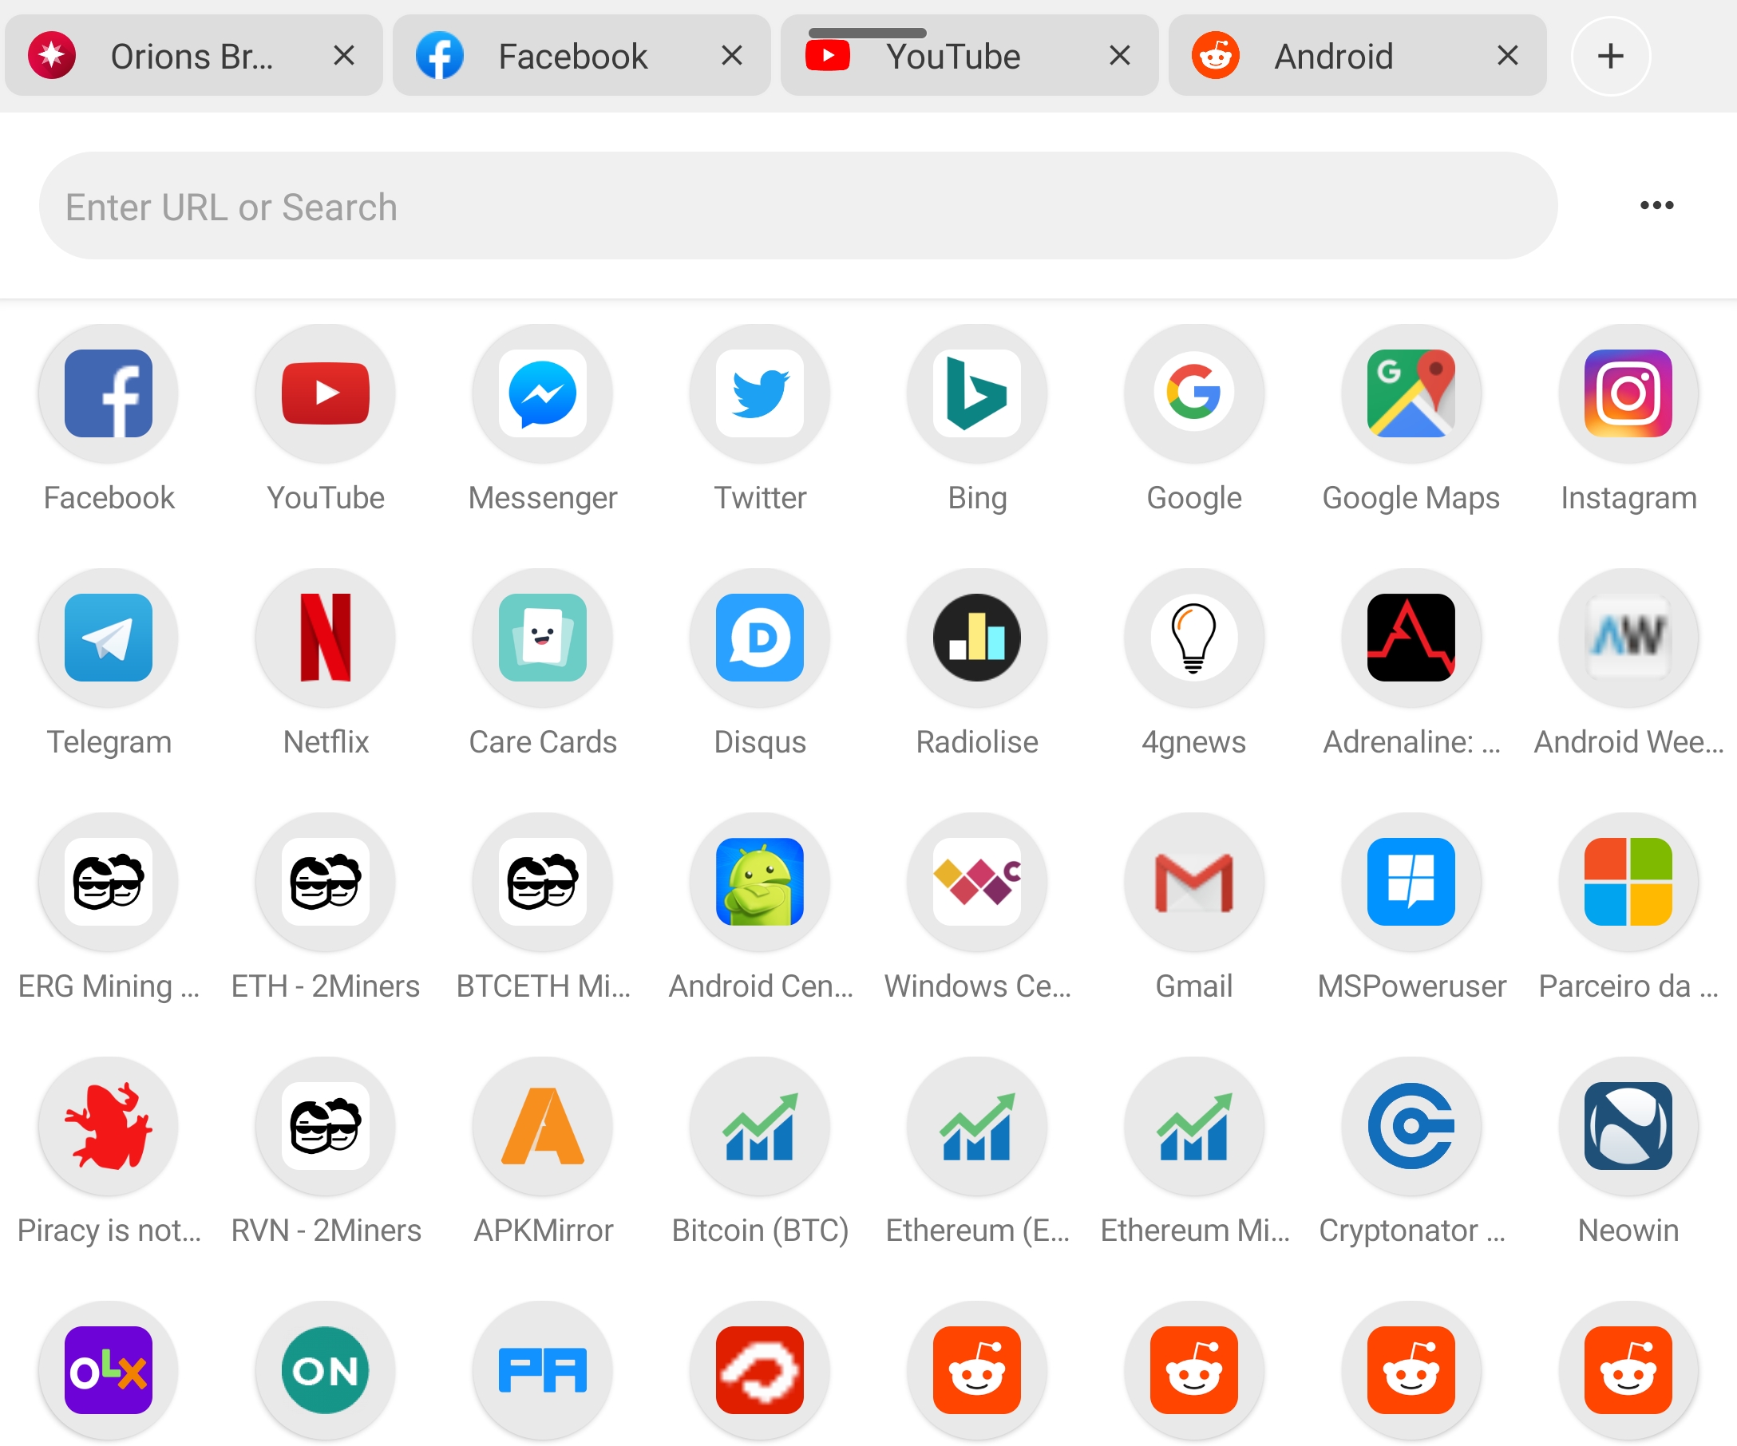Open the Bitcoin (BTC) shortcut
Image resolution: width=1737 pixels, height=1446 pixels.
[760, 1126]
